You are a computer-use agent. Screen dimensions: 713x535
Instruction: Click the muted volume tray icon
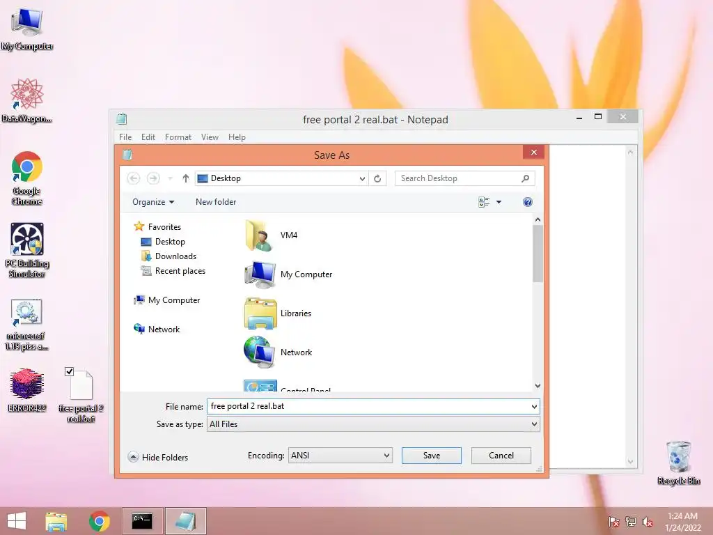(x=647, y=522)
